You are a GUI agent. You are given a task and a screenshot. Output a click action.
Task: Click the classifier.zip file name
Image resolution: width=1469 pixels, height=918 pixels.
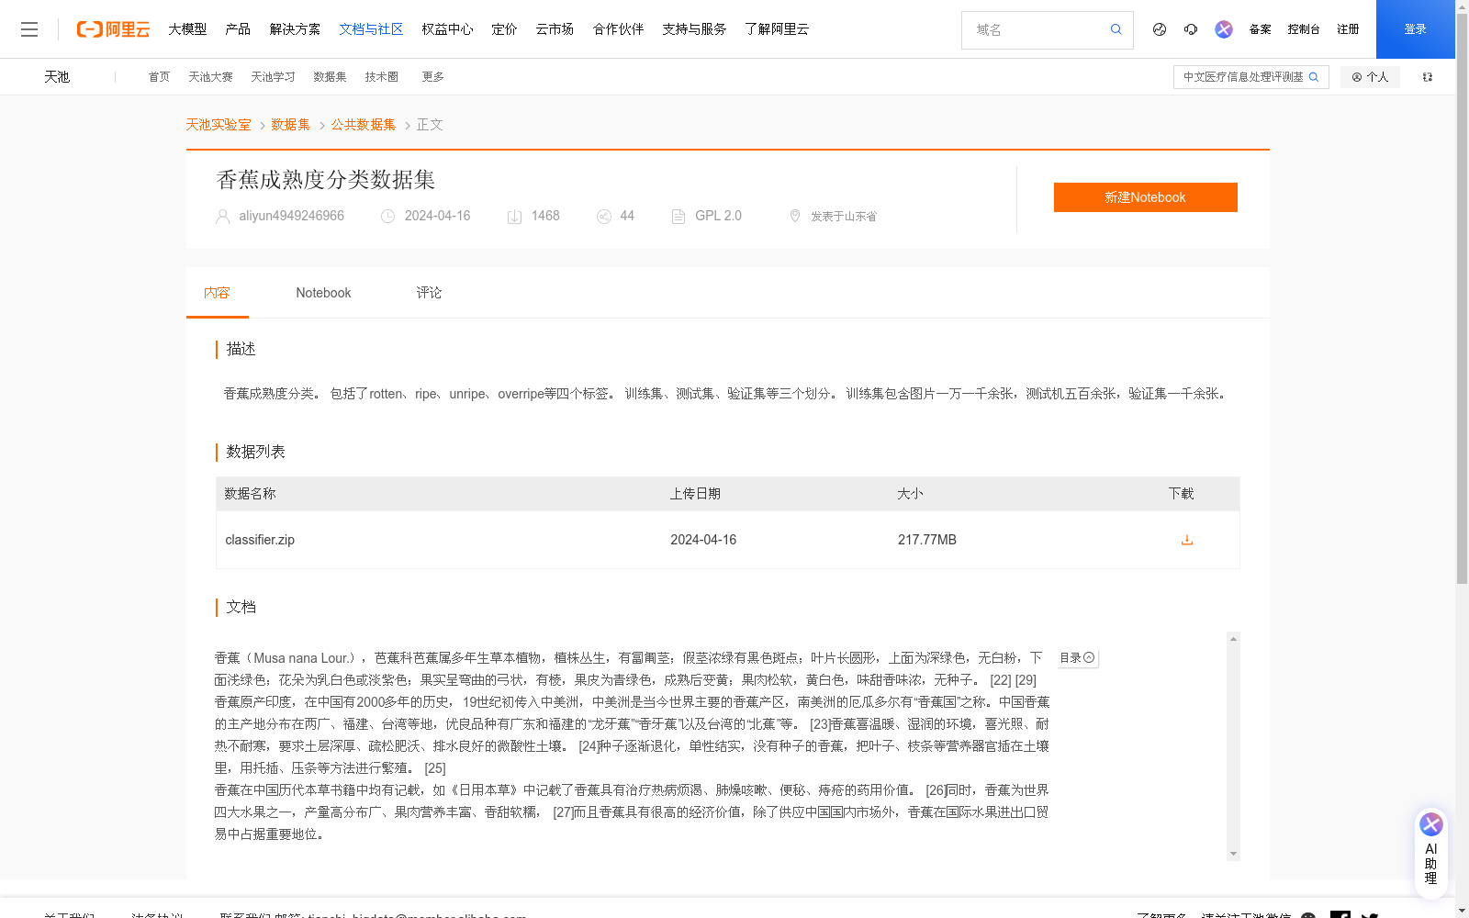[260, 540]
